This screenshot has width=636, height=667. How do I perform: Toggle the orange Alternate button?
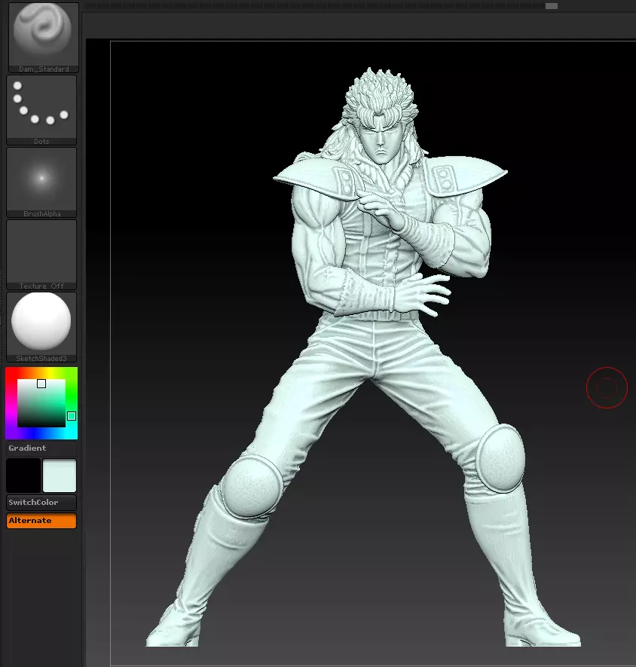tap(41, 521)
